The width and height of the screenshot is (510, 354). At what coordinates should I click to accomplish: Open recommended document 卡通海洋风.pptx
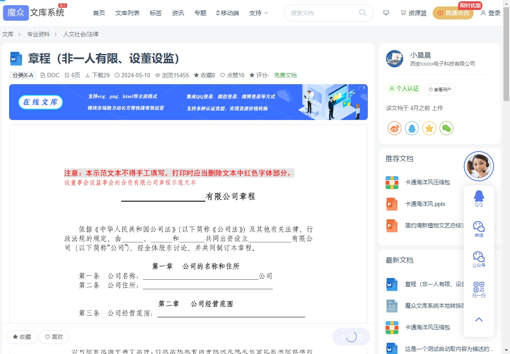pyautogui.click(x=425, y=204)
